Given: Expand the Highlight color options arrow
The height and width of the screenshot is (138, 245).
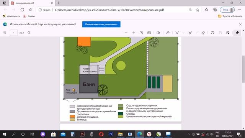Looking at the screenshot, I should (x=196, y=33).
